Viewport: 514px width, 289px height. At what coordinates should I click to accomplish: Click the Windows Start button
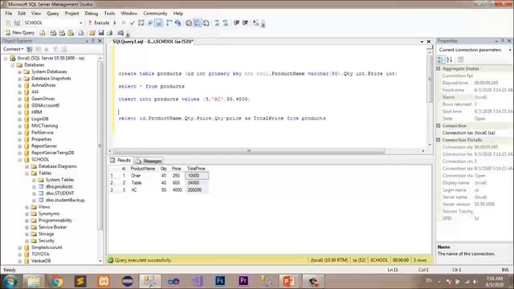coord(10,282)
